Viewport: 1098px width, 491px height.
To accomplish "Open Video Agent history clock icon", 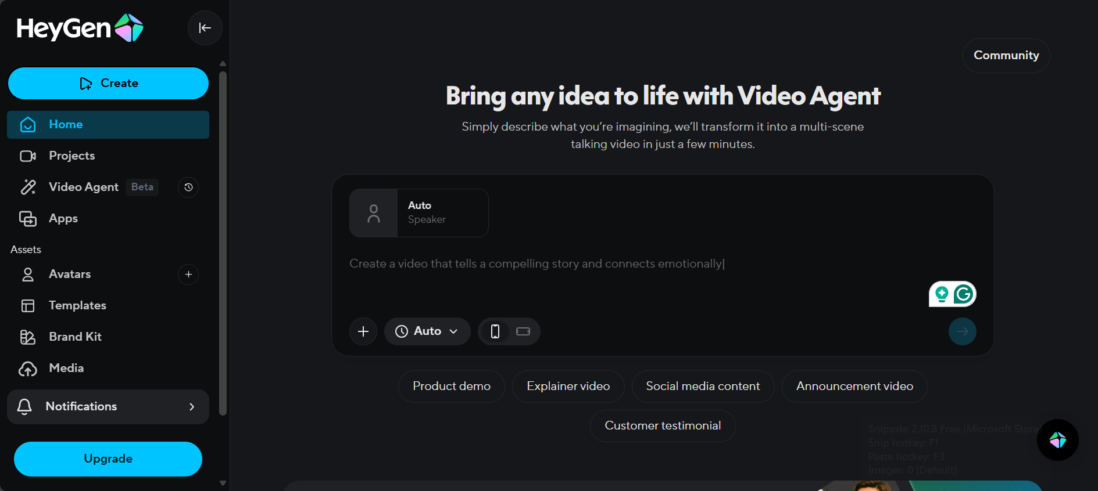I will click(188, 187).
